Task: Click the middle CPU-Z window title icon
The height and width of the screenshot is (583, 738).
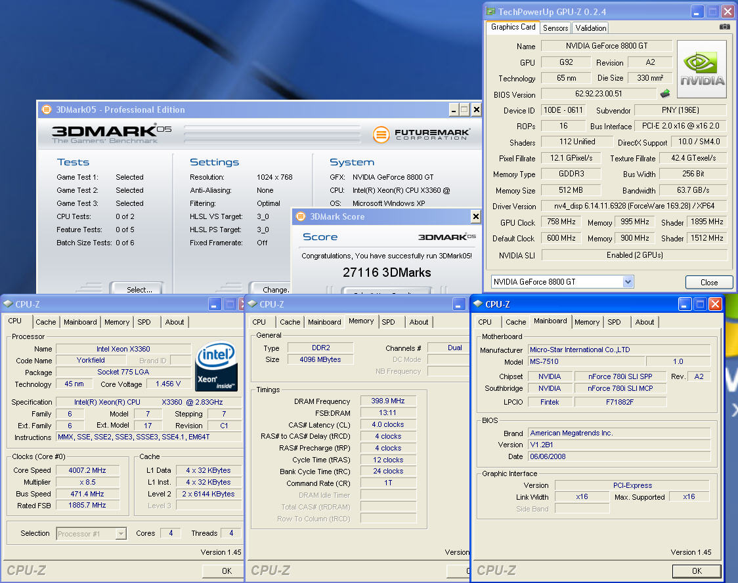Action: 252,304
